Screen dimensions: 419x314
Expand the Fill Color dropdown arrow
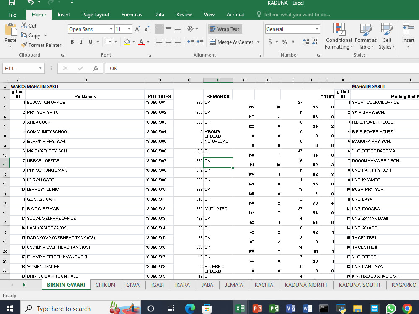[134, 42]
